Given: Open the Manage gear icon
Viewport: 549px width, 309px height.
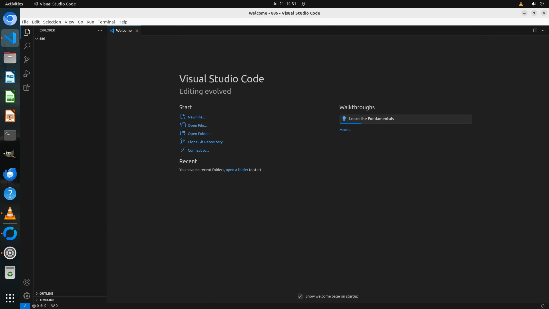Looking at the screenshot, I should (x=27, y=296).
